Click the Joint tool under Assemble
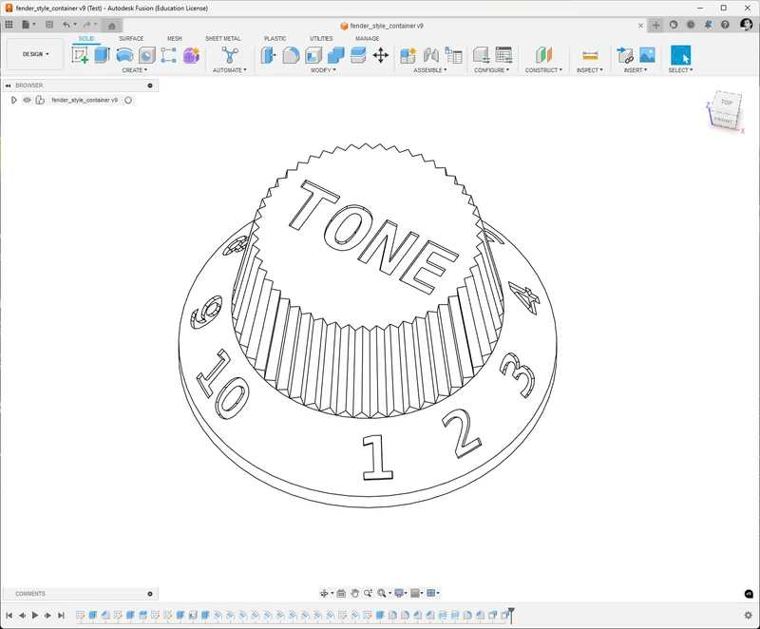This screenshot has height=629, width=760. click(431, 55)
